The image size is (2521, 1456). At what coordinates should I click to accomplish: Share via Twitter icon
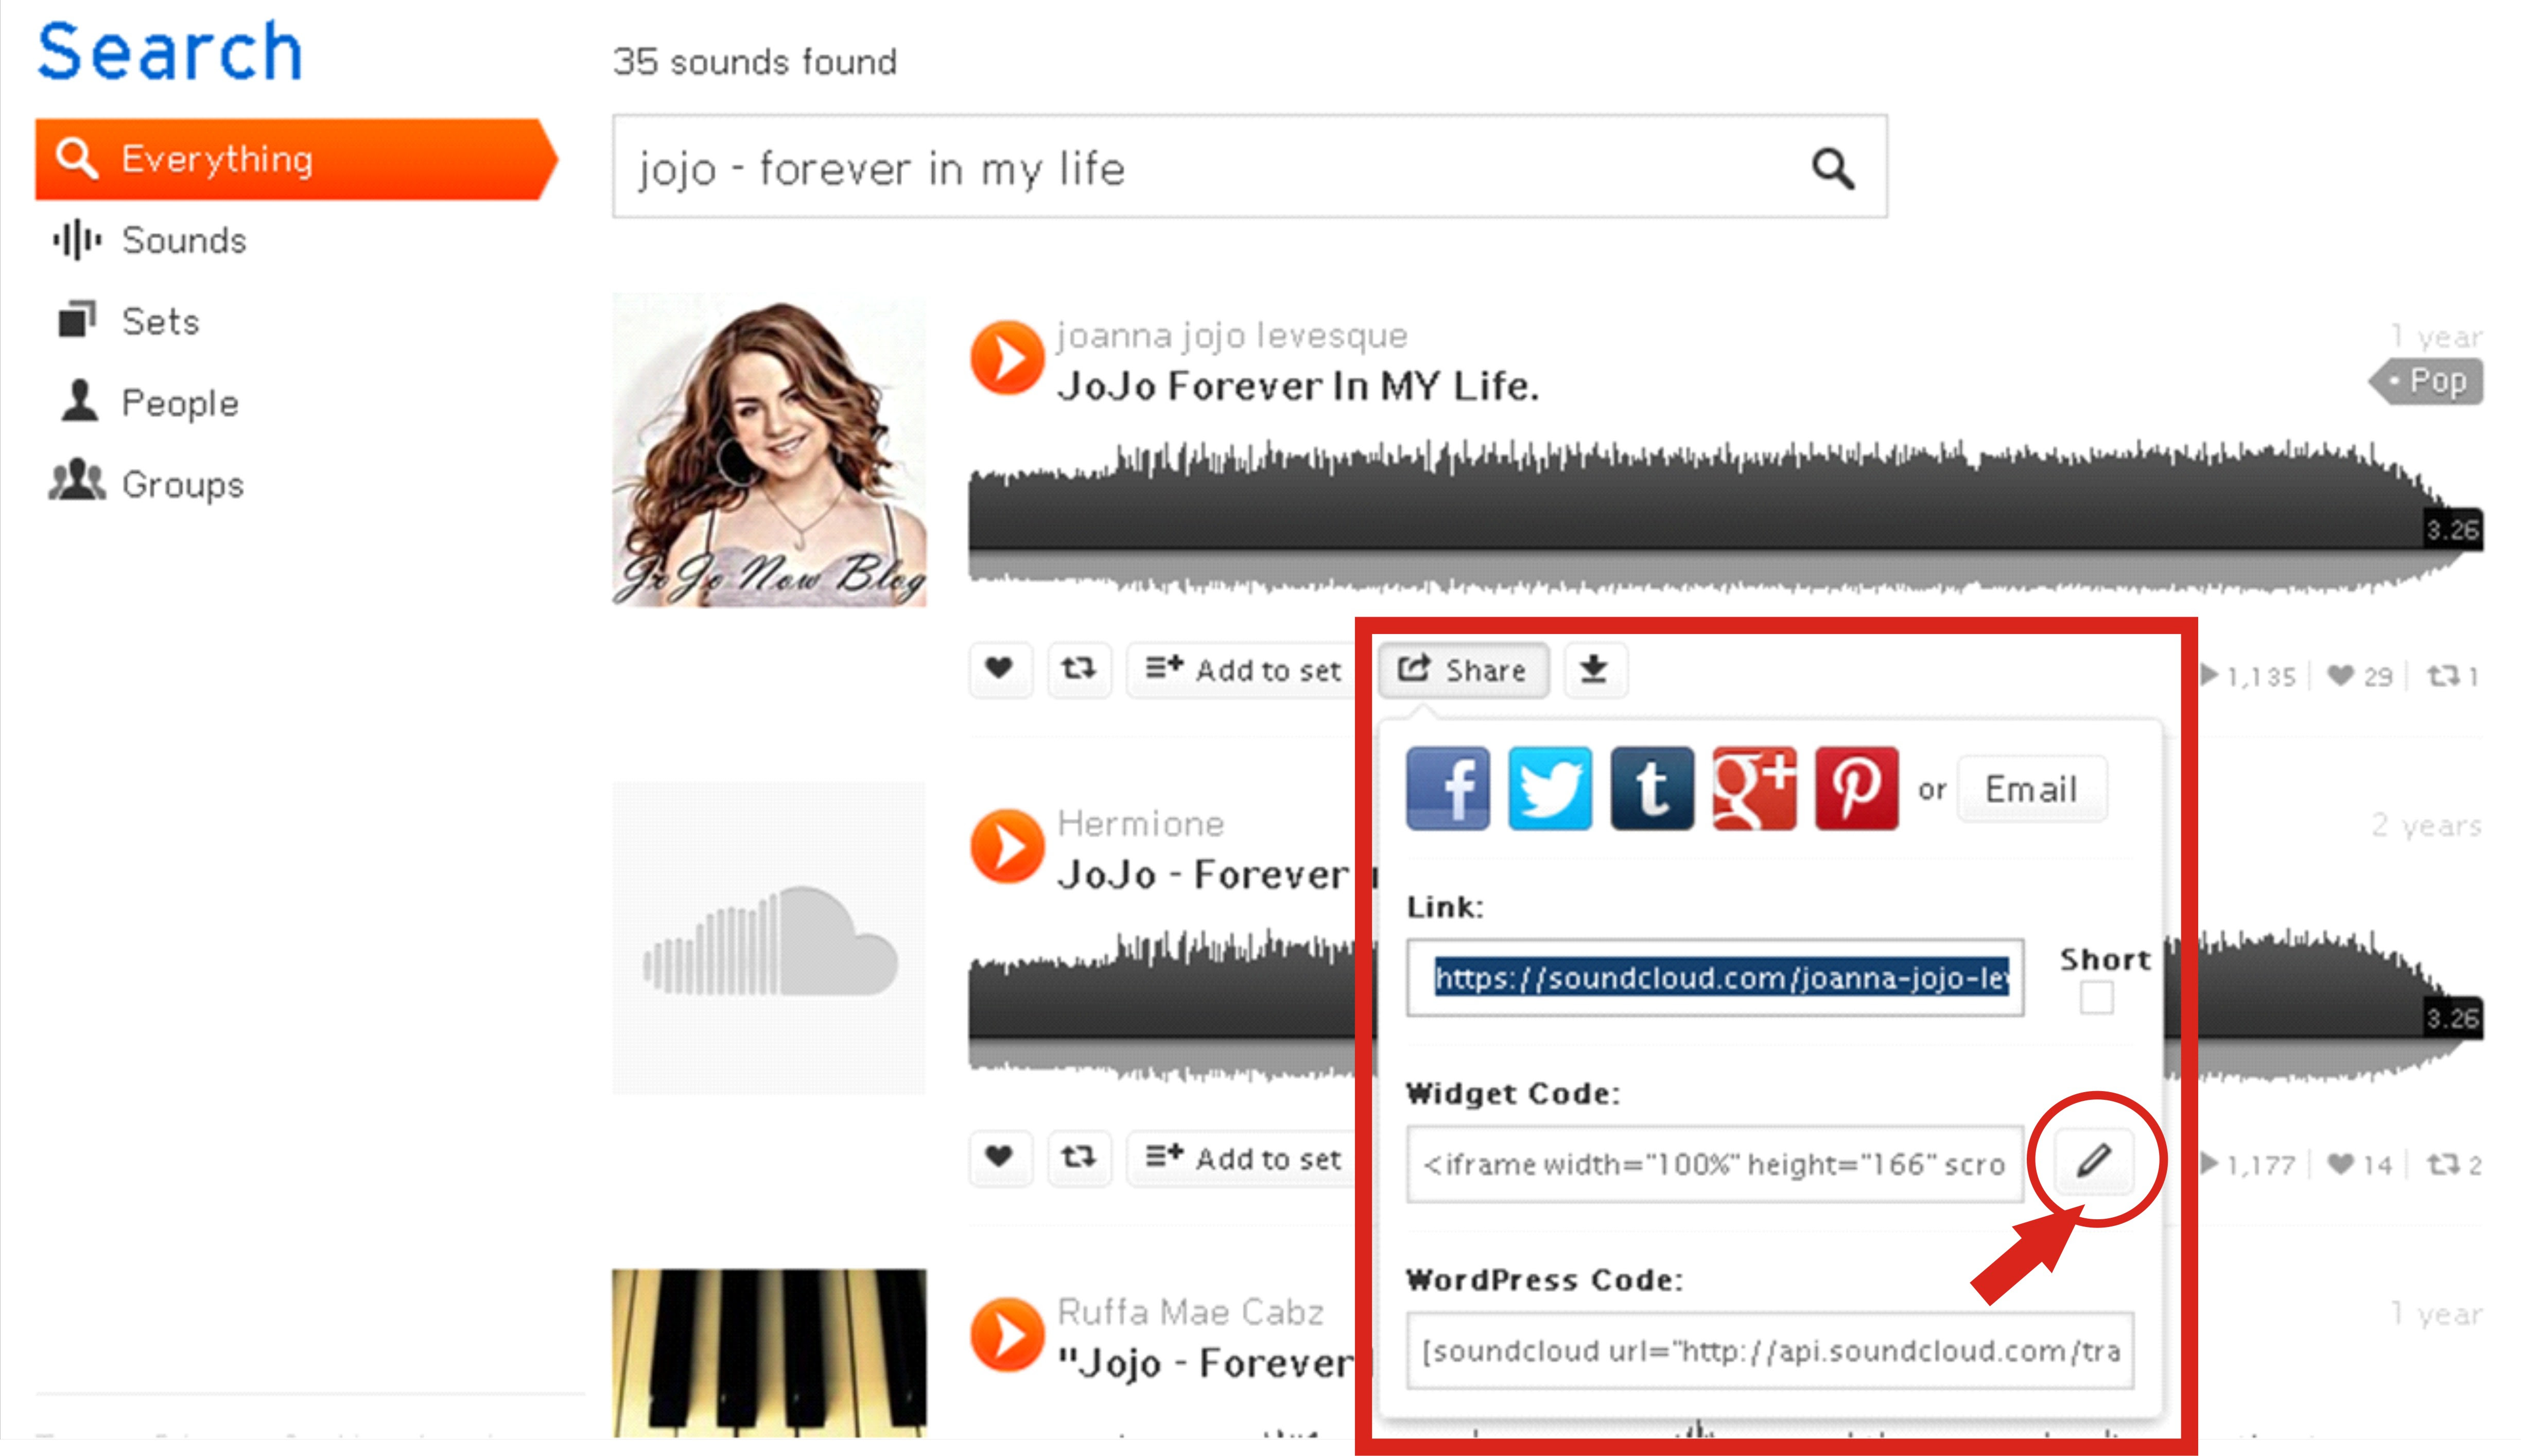coord(1549,788)
